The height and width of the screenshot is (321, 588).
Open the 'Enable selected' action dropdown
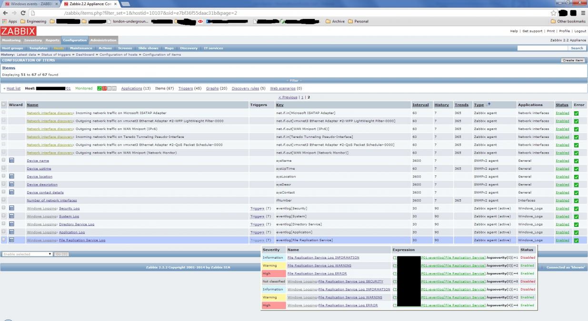[27, 254]
